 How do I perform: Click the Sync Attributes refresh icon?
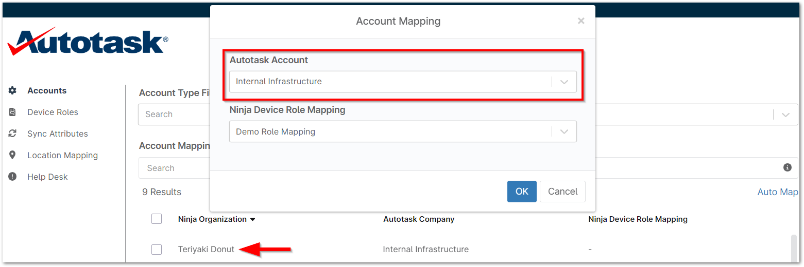(12, 133)
